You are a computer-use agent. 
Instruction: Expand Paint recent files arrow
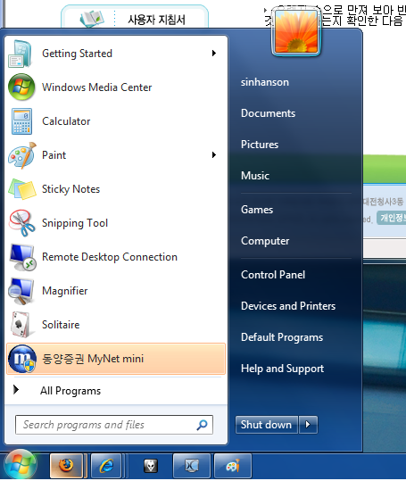tap(214, 155)
